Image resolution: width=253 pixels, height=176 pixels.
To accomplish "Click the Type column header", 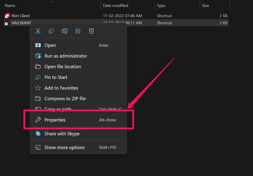I will [161, 5].
